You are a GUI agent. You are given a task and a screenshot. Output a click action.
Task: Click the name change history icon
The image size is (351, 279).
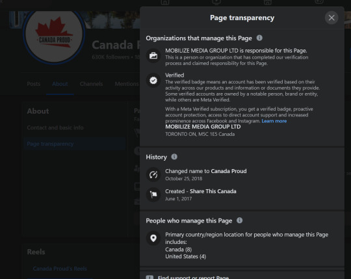click(153, 174)
